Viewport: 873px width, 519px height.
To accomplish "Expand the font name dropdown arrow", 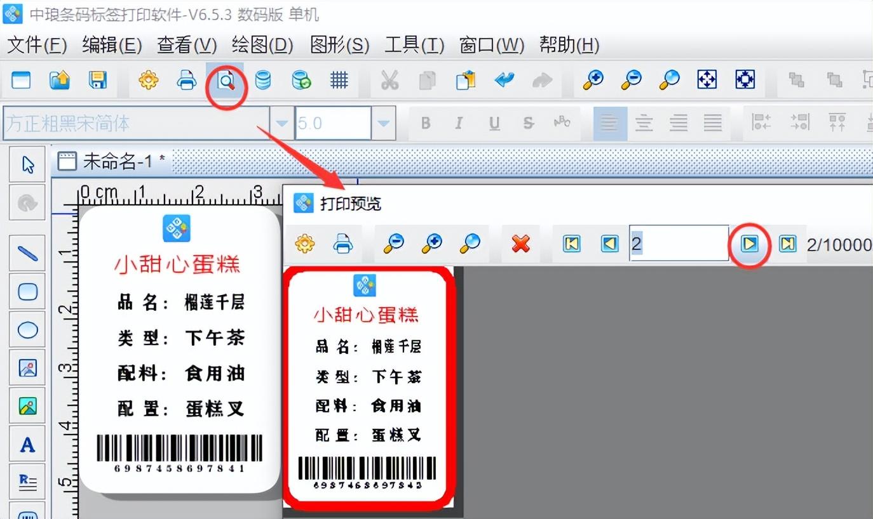I will tap(281, 123).
